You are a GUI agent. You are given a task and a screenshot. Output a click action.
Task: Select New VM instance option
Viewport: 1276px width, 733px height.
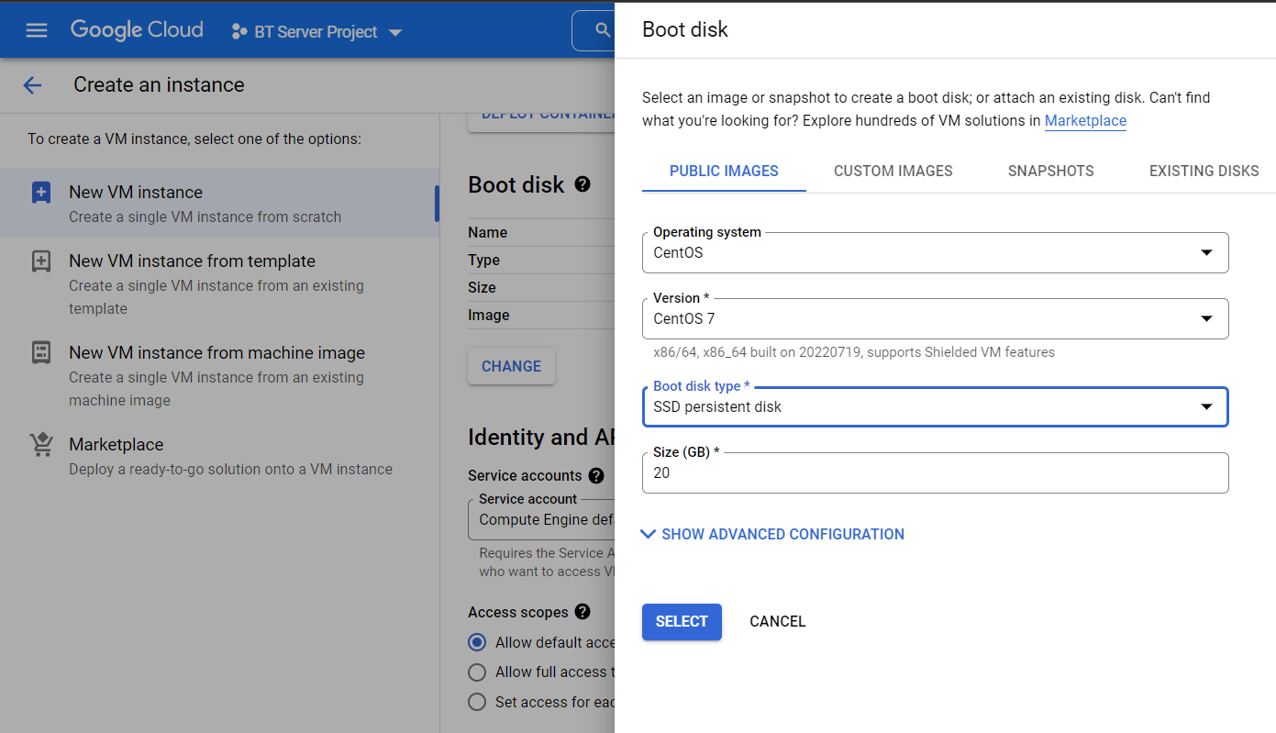(x=219, y=204)
